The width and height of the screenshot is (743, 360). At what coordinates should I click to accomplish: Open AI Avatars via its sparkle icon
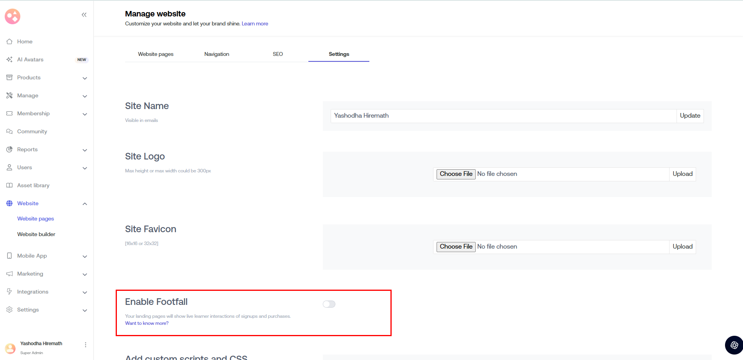9,59
